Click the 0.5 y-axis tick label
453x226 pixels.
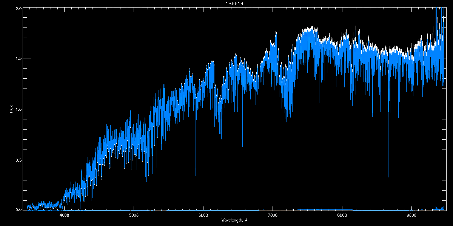click(18, 160)
